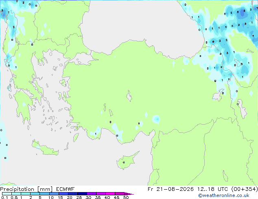This screenshot has width=258, height=199.
Task: Pick the 10 to 15 mm legend color
Action: (x=54, y=194)
